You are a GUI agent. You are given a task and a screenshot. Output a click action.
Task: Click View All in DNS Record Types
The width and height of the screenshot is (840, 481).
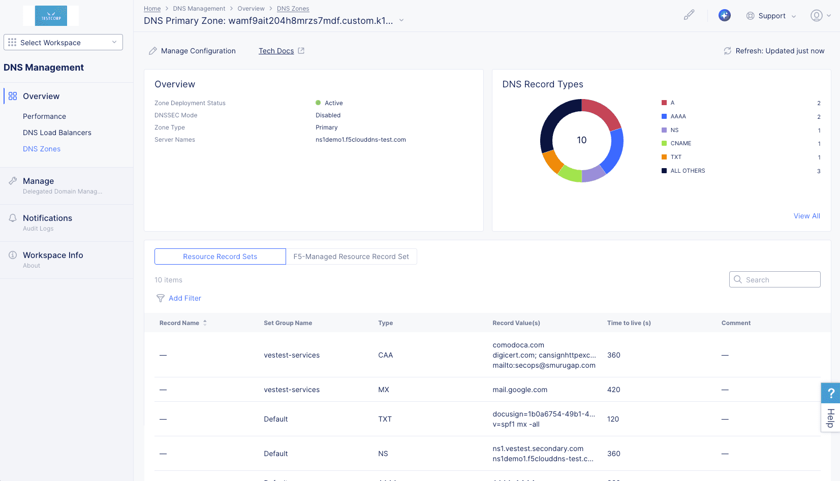[x=806, y=216]
